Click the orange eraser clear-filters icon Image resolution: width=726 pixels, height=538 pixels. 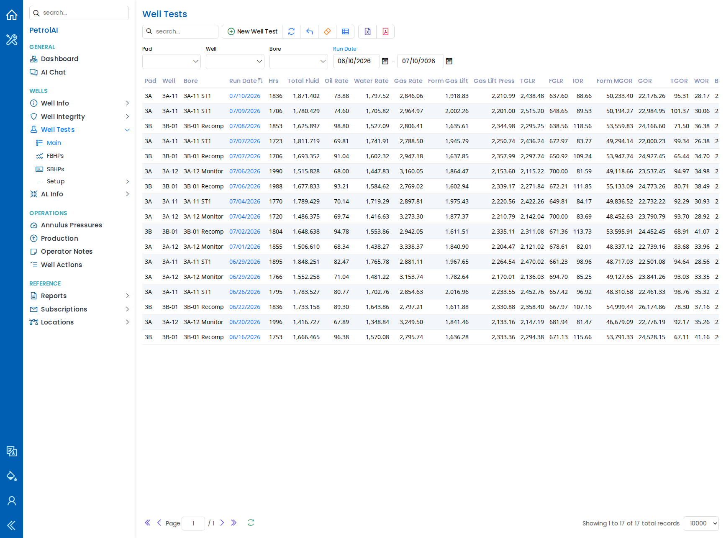pyautogui.click(x=328, y=31)
